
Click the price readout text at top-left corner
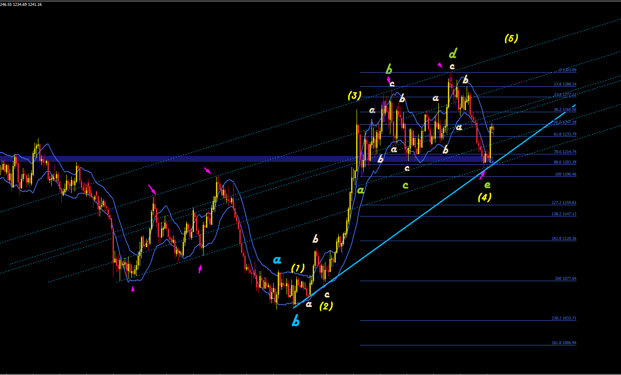(21, 4)
